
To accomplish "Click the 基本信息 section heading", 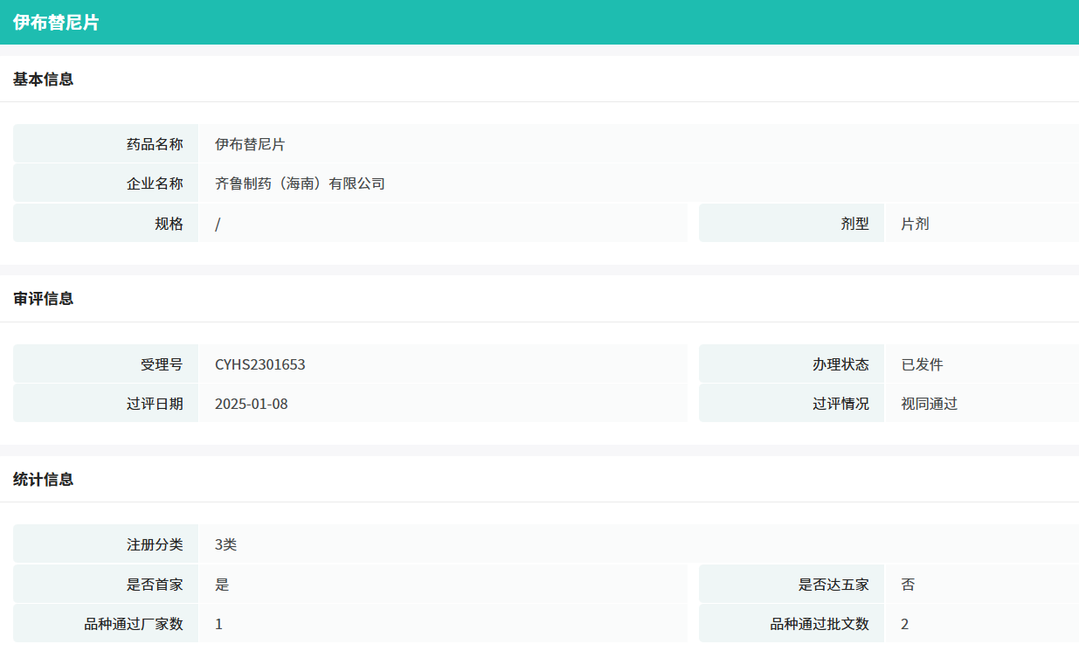I will (x=43, y=80).
